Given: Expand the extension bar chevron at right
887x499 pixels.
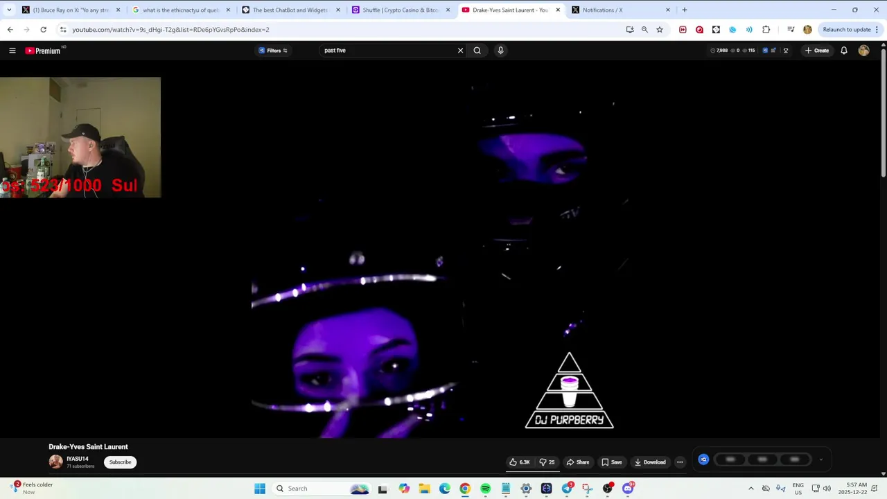Looking at the screenshot, I should tap(821, 459).
